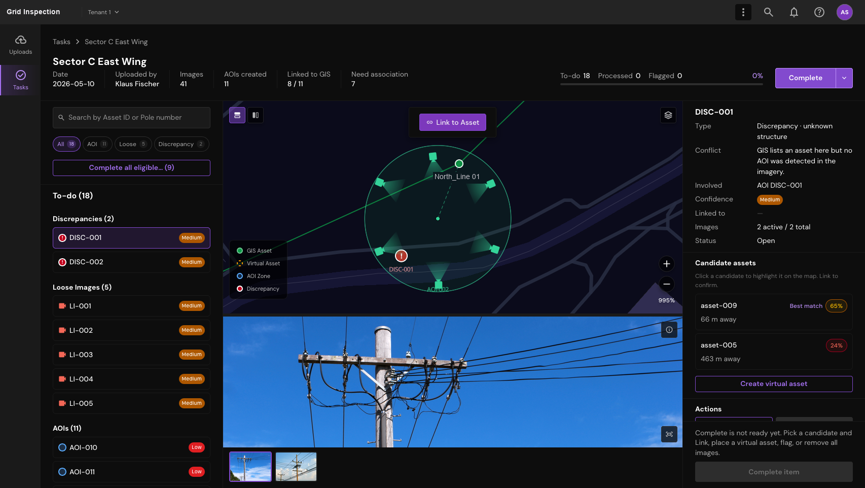Open the help question mark icon
Viewport: 865px width, 488px height.
819,12
